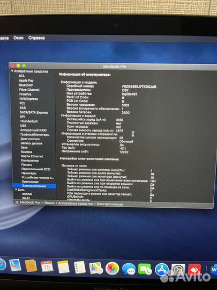Click MacBook Pro — Эмиль in path bar
Screen dimensions: 217x290
38,202
